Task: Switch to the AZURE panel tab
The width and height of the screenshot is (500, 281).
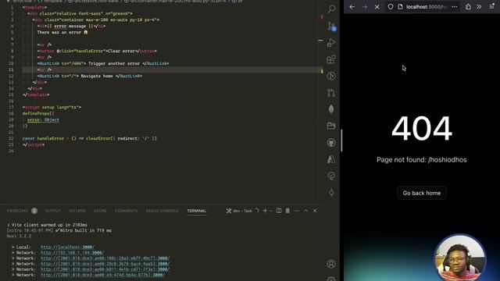Action: tap(100, 211)
